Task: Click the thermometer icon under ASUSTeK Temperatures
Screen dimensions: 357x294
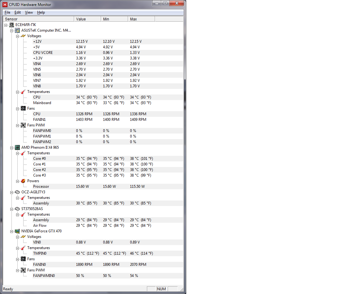Action: pyautogui.click(x=23, y=92)
